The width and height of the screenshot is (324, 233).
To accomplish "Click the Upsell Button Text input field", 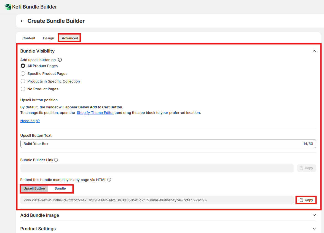I will [x=160, y=144].
